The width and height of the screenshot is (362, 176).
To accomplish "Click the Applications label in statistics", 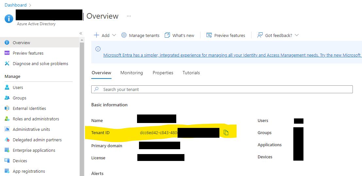I will [x=269, y=145].
